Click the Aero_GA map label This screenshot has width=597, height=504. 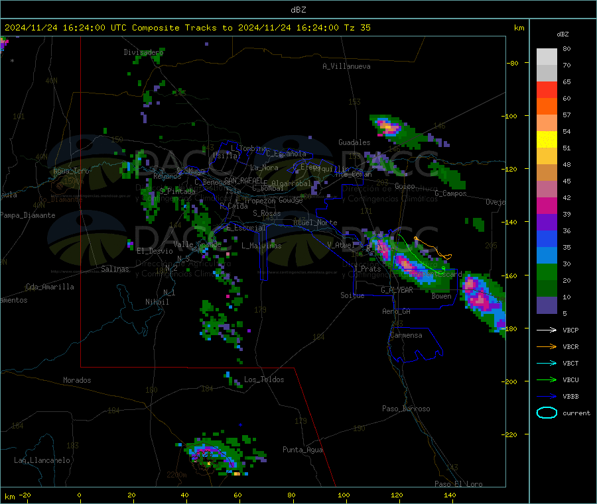click(x=397, y=311)
